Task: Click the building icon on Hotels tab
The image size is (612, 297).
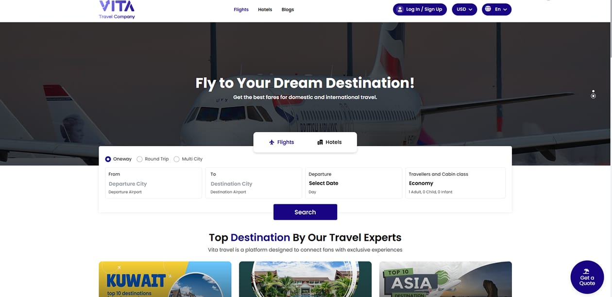Action: pyautogui.click(x=320, y=142)
